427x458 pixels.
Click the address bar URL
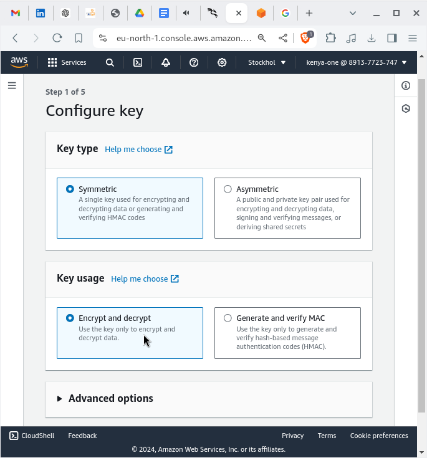184,38
